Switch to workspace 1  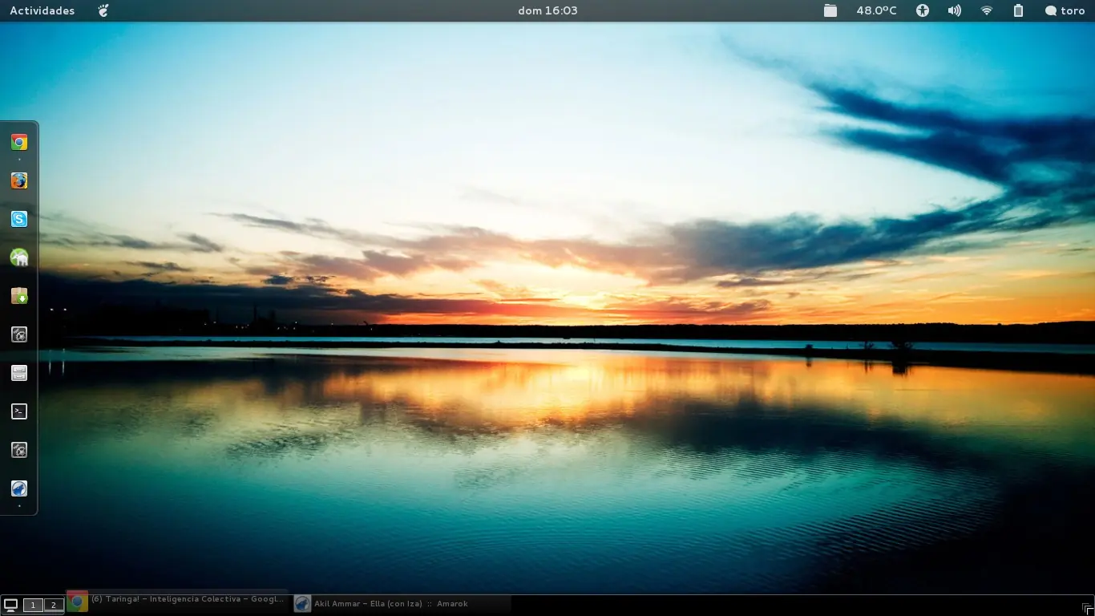coord(33,605)
